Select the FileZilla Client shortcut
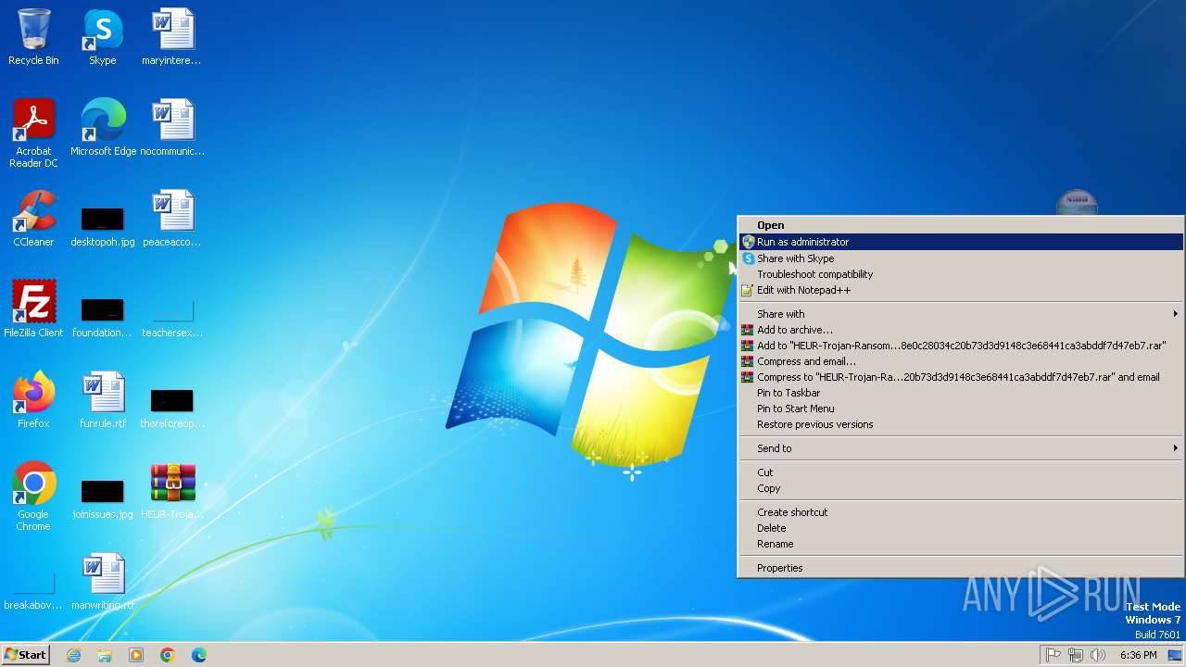The image size is (1186, 667). (33, 309)
